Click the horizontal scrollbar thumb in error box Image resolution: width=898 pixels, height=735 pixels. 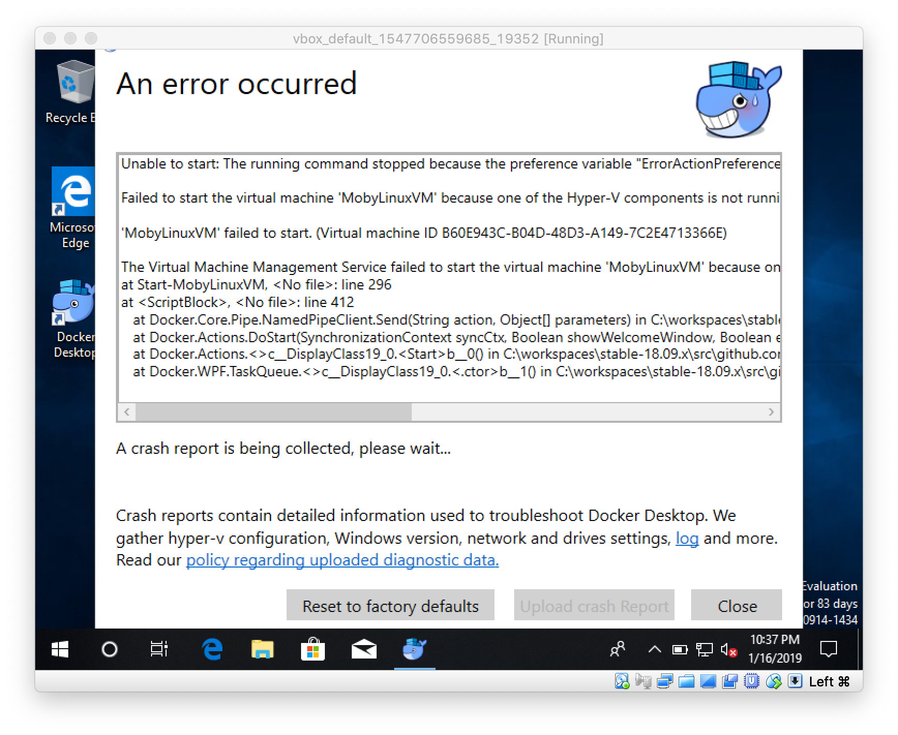click(x=274, y=412)
